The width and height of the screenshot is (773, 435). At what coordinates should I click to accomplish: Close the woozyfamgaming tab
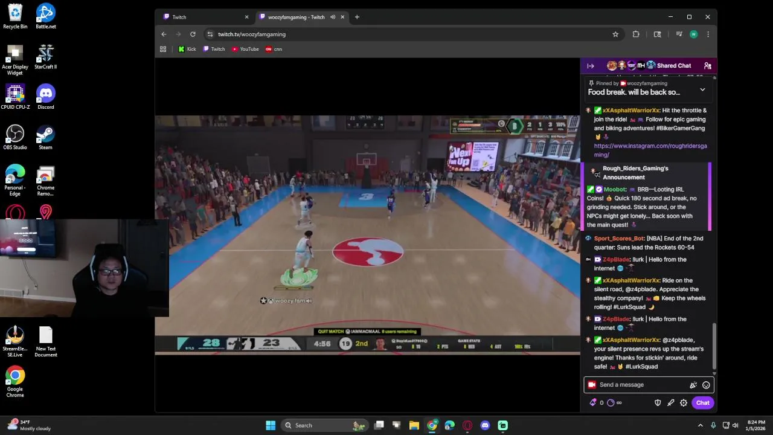342,17
